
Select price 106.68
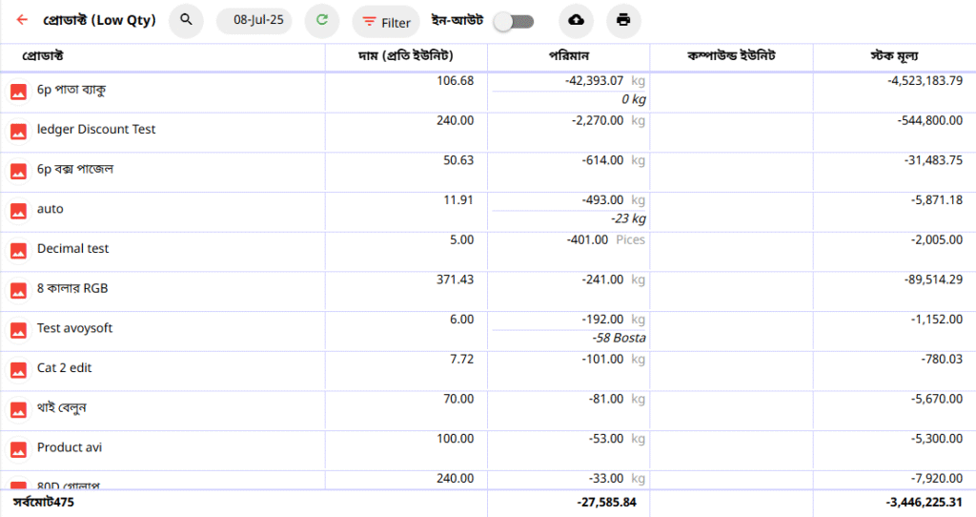455,81
